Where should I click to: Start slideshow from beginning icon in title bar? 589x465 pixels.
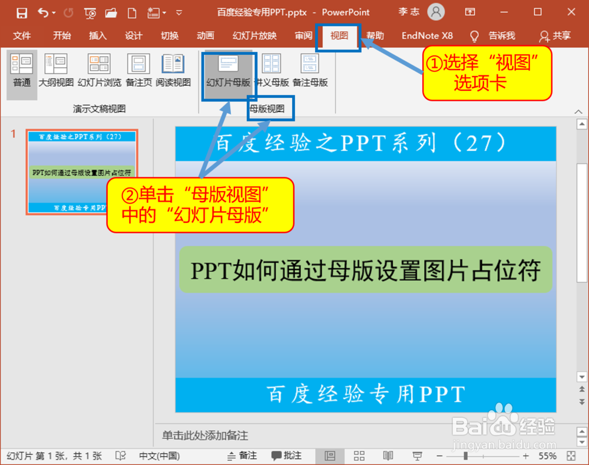tap(90, 13)
